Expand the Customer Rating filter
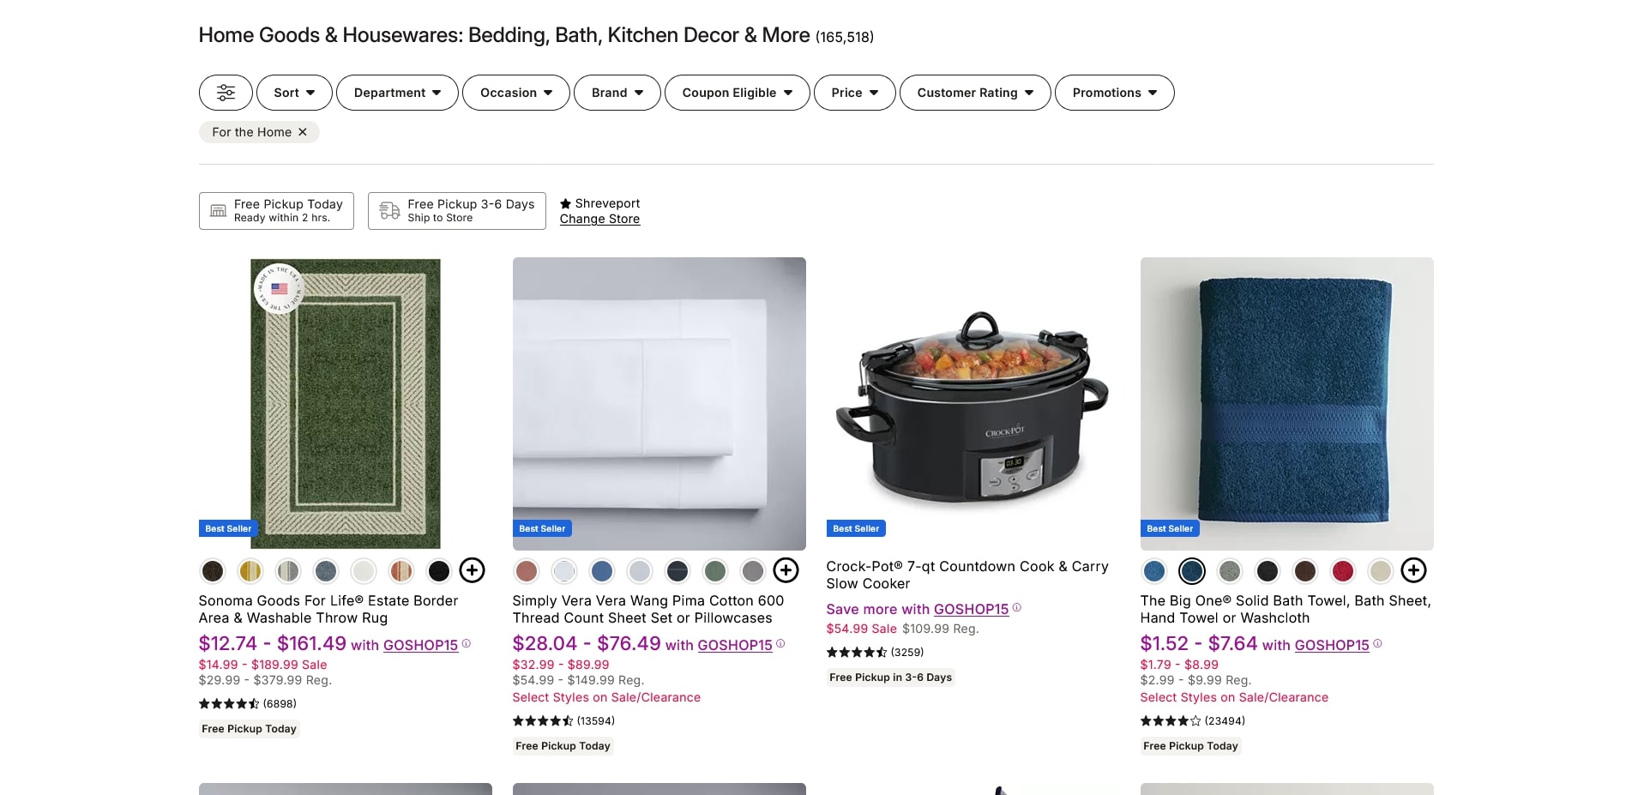This screenshot has height=795, width=1632. 974,92
